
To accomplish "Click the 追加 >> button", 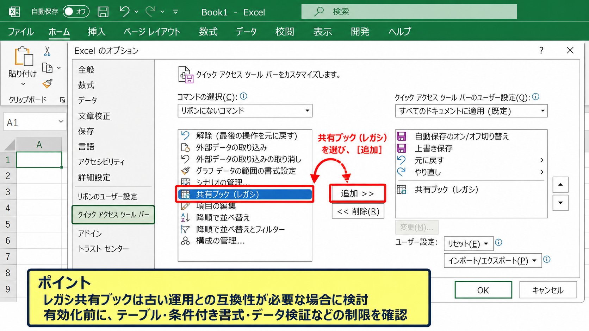I will coord(358,193).
